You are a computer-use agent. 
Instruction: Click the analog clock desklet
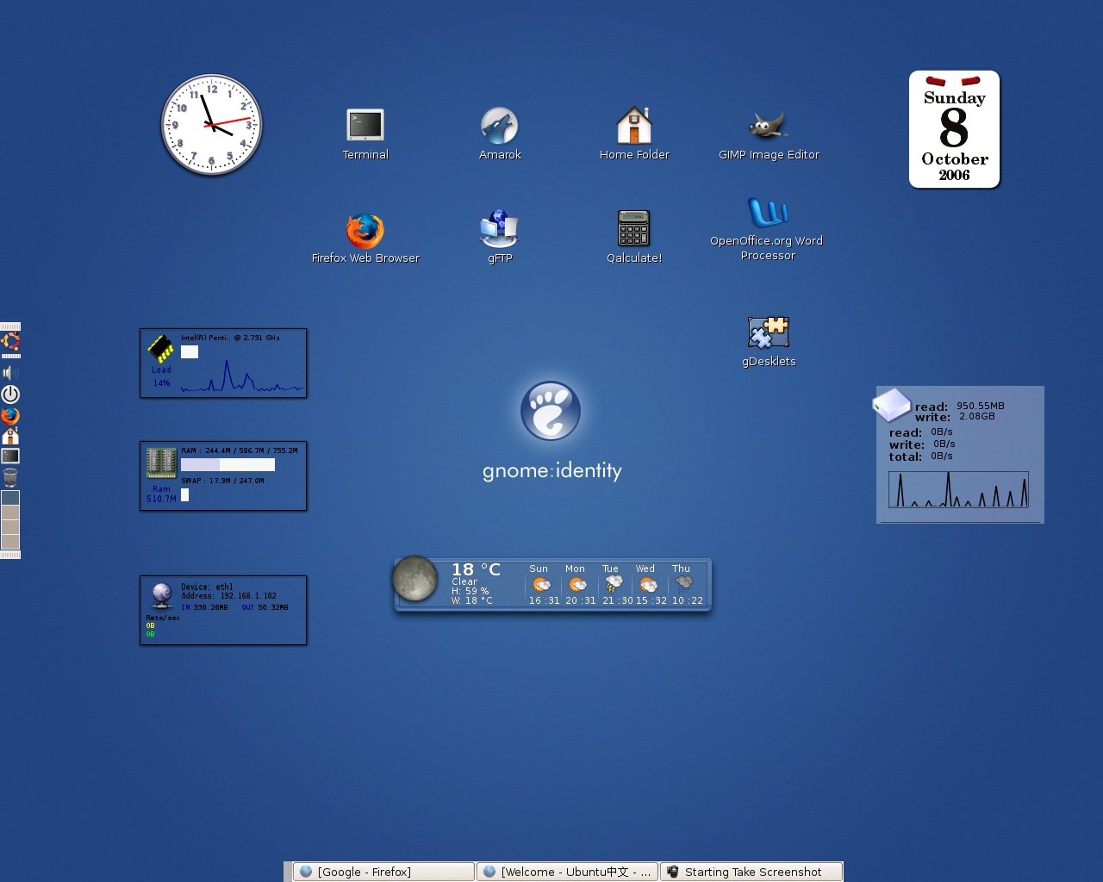[212, 125]
